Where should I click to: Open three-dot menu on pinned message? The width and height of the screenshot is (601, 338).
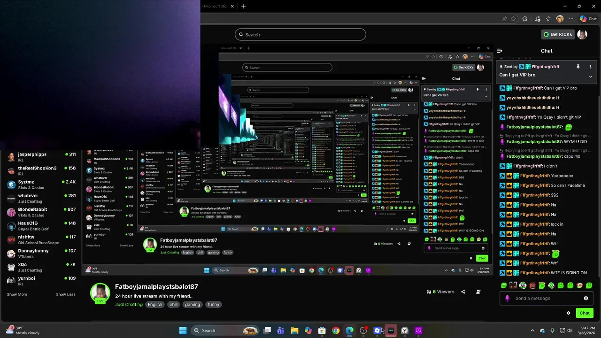591,67
